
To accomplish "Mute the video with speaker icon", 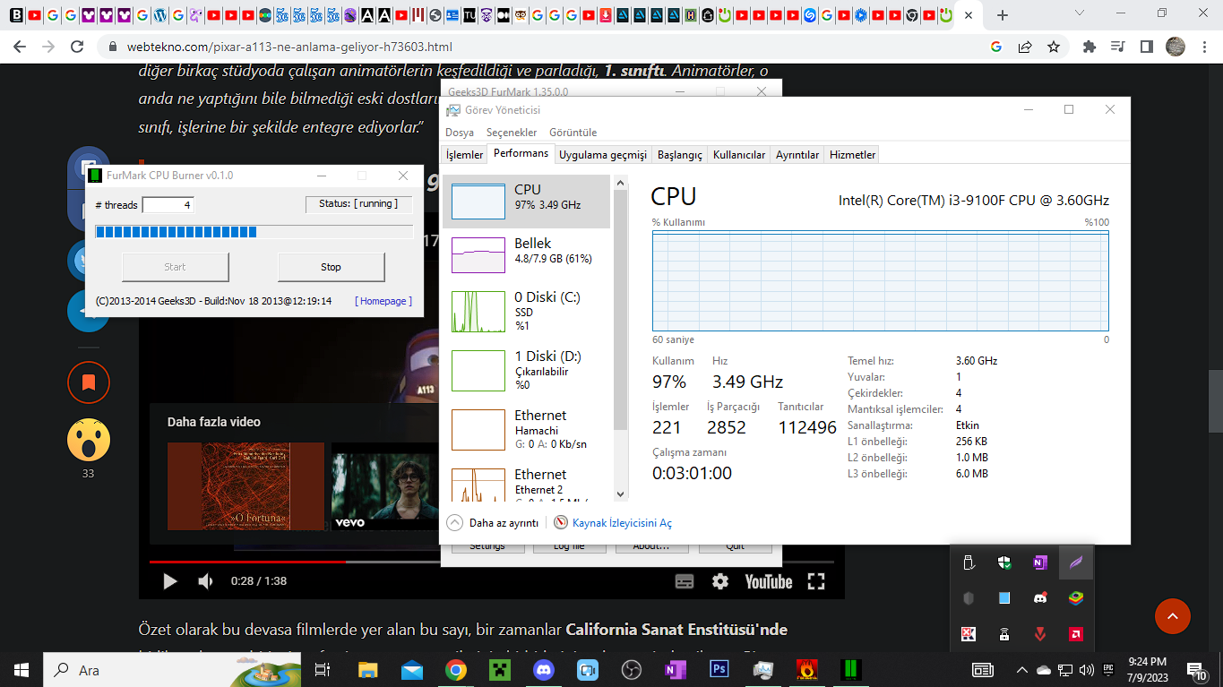I will (205, 581).
